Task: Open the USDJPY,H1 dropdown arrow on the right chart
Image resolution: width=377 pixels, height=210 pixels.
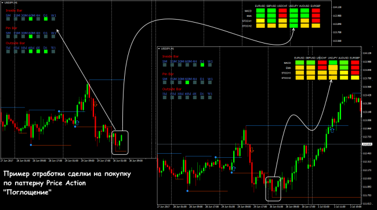Action: 159,49
